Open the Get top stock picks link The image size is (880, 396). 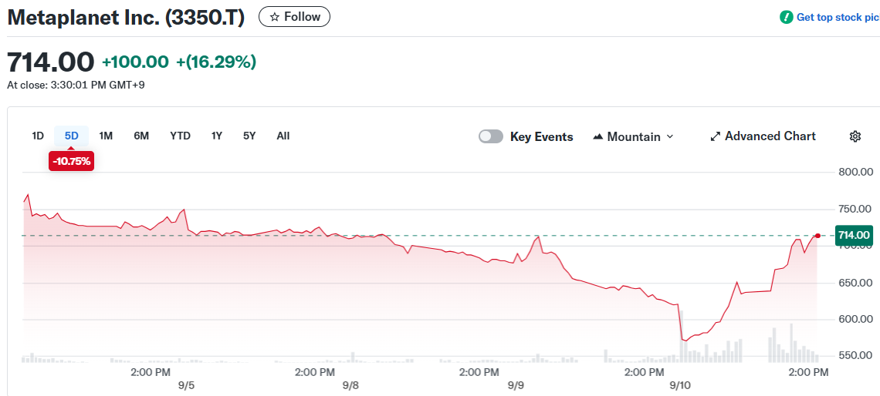(838, 18)
